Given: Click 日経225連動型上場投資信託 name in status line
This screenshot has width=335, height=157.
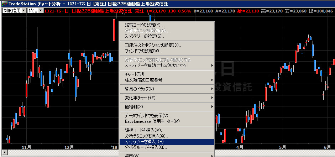Looking at the screenshot, I should (x=102, y=11).
